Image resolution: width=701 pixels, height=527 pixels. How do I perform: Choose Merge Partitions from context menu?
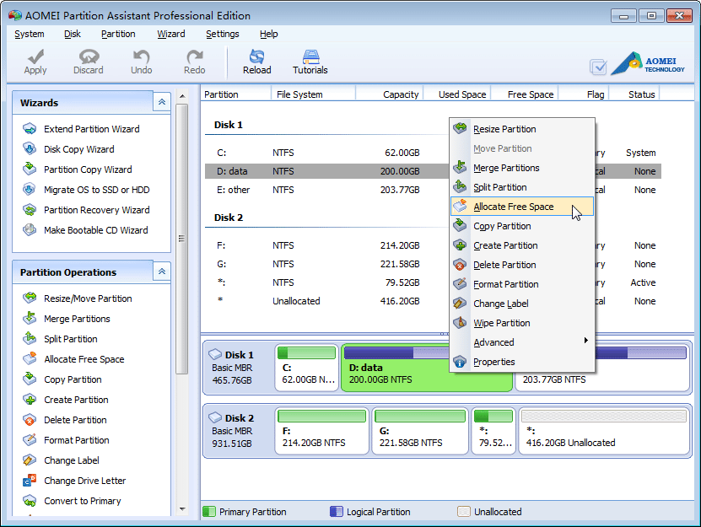522,168
